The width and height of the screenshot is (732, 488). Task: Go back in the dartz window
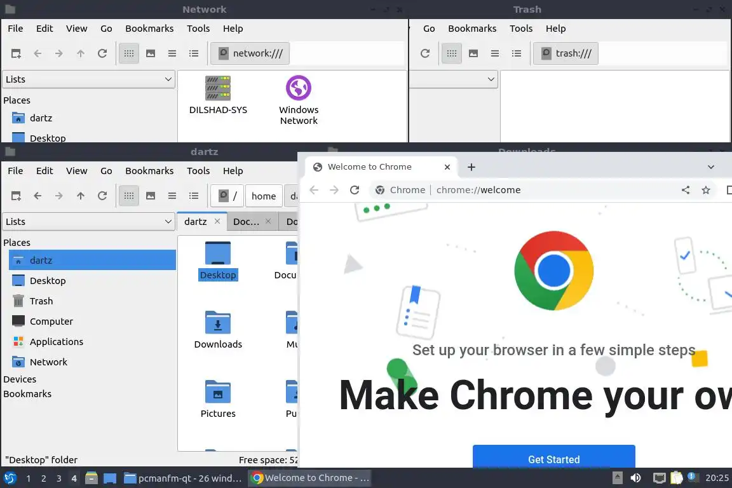[38, 196]
